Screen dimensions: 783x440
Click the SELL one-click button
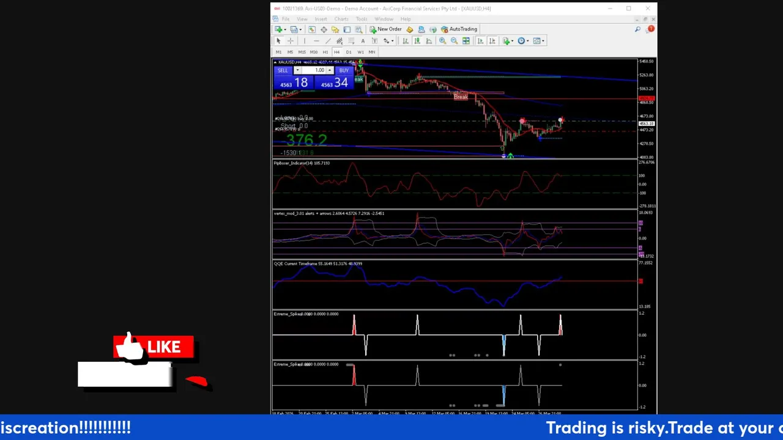click(283, 70)
